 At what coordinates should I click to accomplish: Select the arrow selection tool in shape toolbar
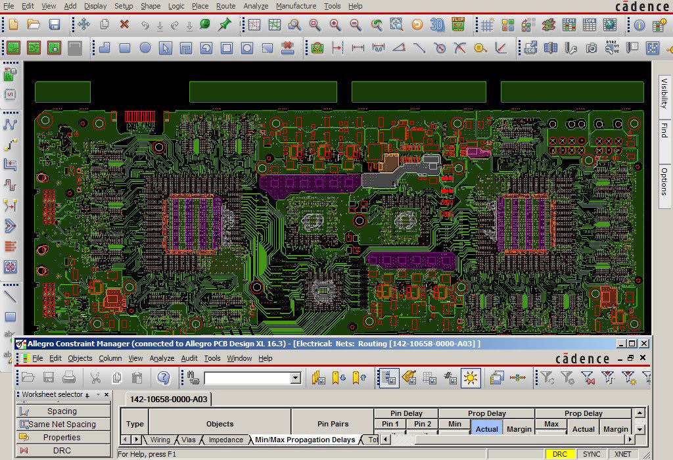166,46
